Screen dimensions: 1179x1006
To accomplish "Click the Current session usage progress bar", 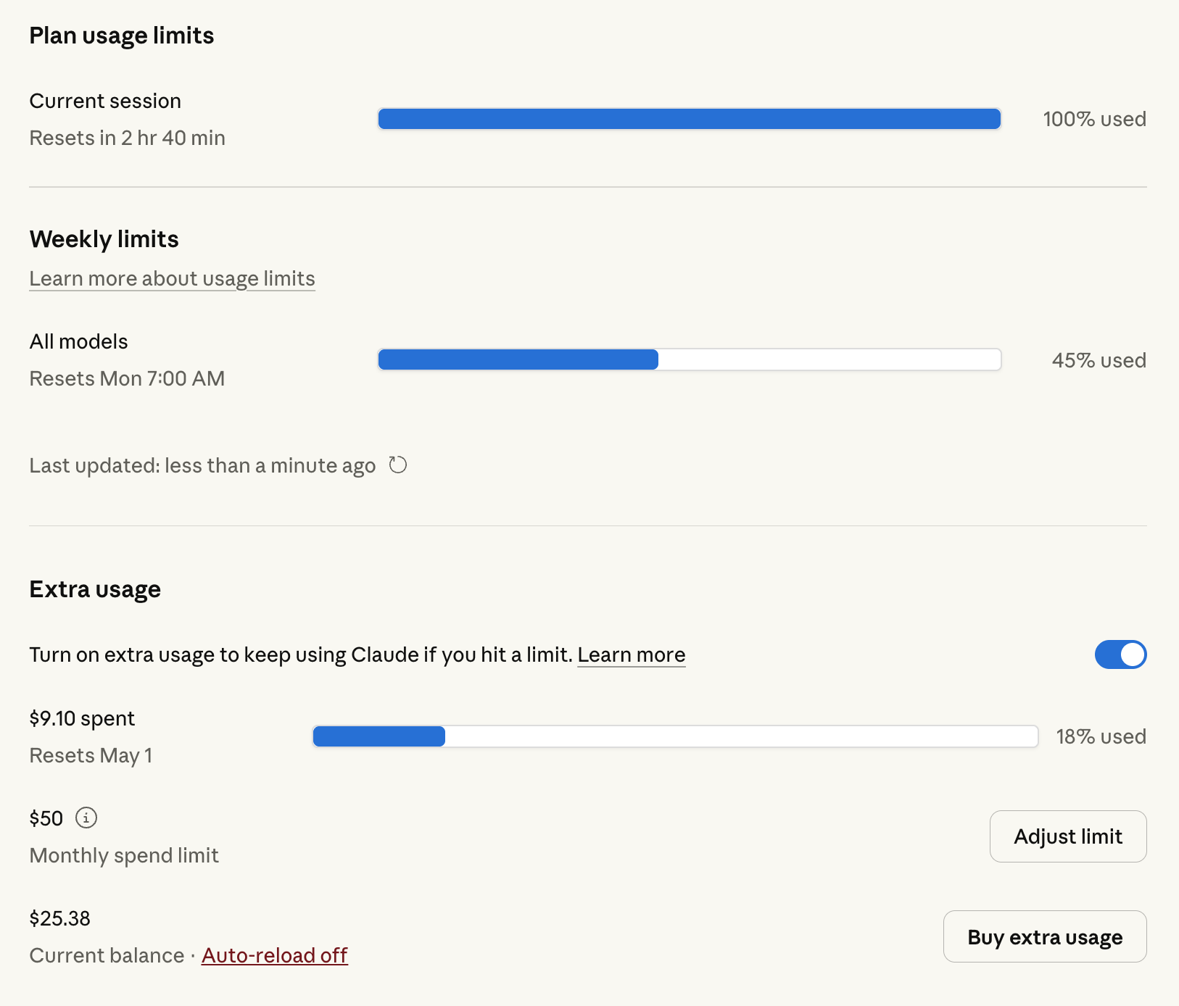I will [x=690, y=119].
